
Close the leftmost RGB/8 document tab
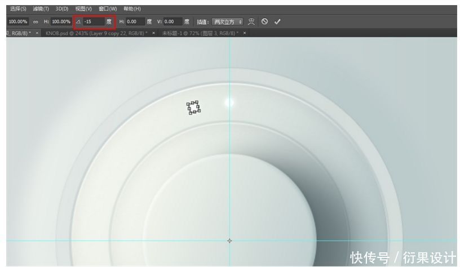(x=37, y=33)
